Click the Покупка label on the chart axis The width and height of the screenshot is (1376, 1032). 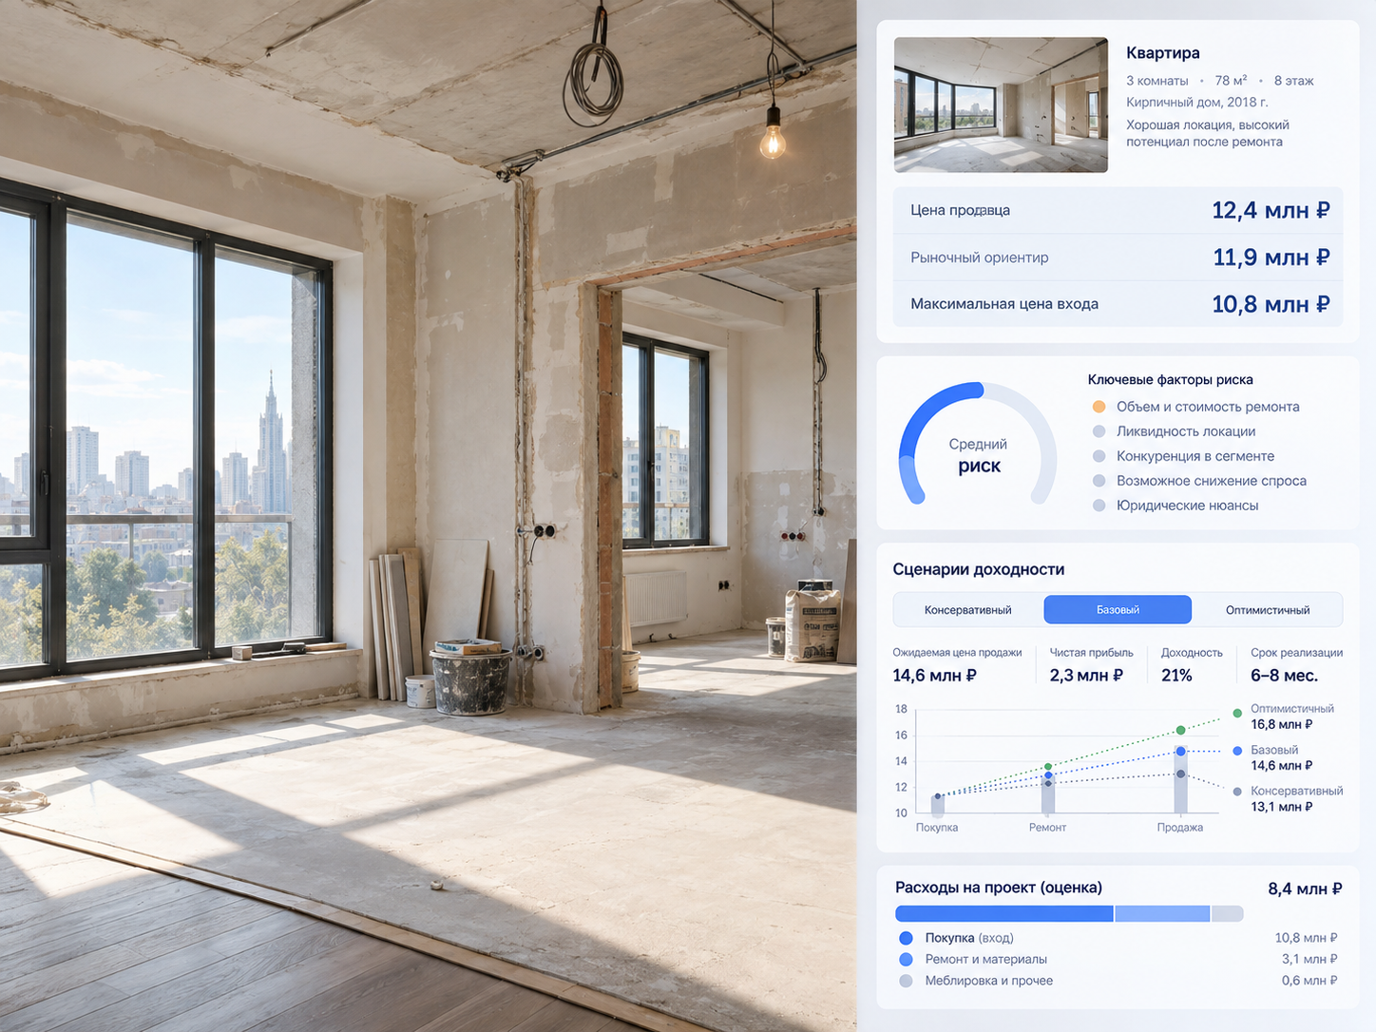click(937, 828)
